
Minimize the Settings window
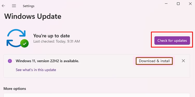pos(166,4)
